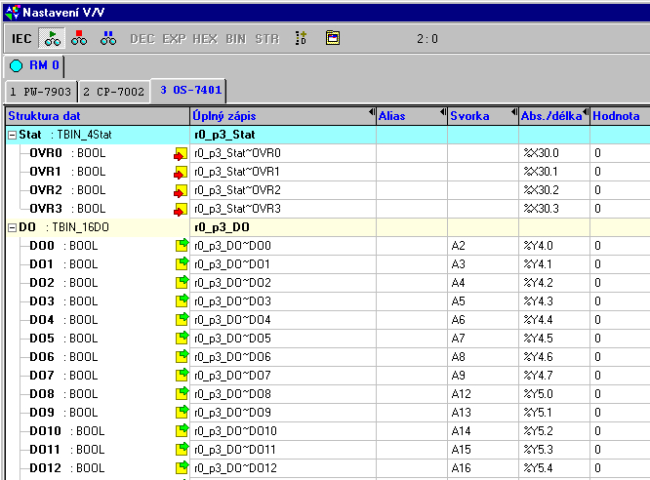Click terminal cell A12
This screenshot has height=480, width=650.
(x=483, y=394)
